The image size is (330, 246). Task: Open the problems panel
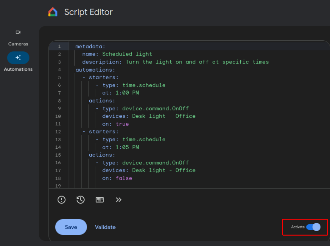pyautogui.click(x=61, y=200)
